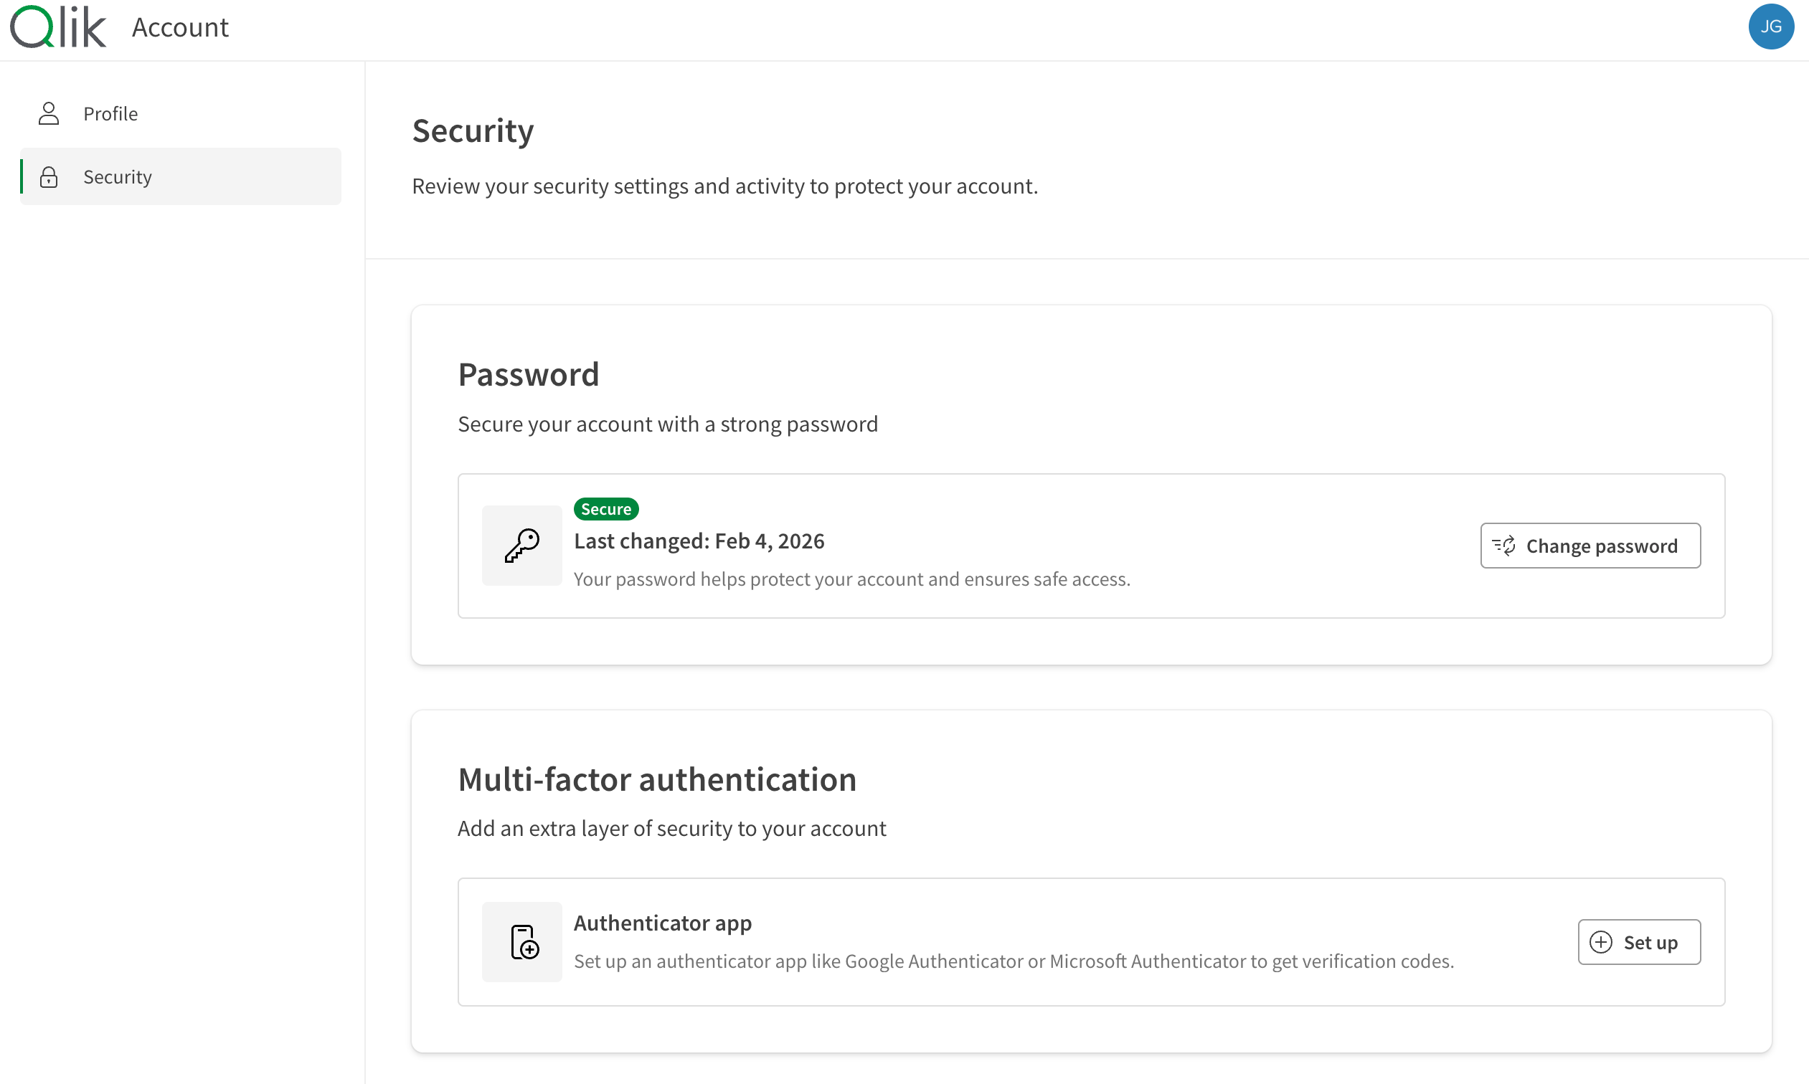Image resolution: width=1809 pixels, height=1084 pixels.
Task: Open the JG user avatar menu
Action: (x=1771, y=27)
